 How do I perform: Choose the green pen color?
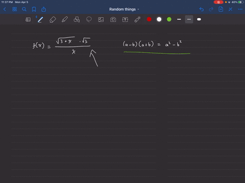click(169, 19)
